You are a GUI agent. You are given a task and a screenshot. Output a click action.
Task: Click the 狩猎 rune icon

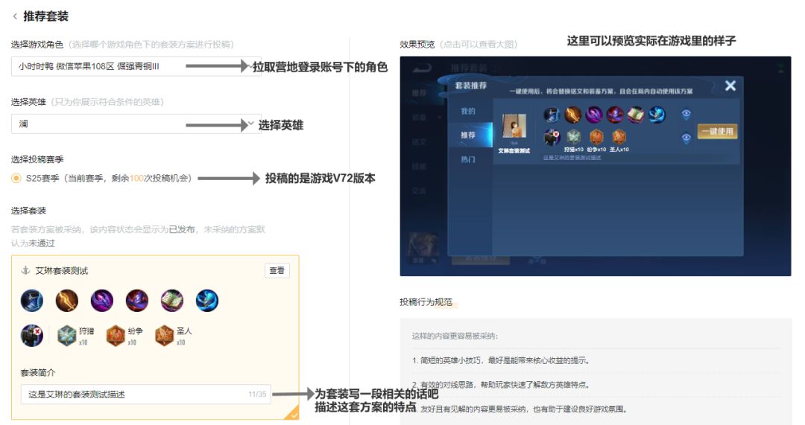coord(67,336)
